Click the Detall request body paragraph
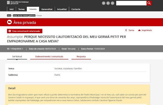 [x=77, y=97]
